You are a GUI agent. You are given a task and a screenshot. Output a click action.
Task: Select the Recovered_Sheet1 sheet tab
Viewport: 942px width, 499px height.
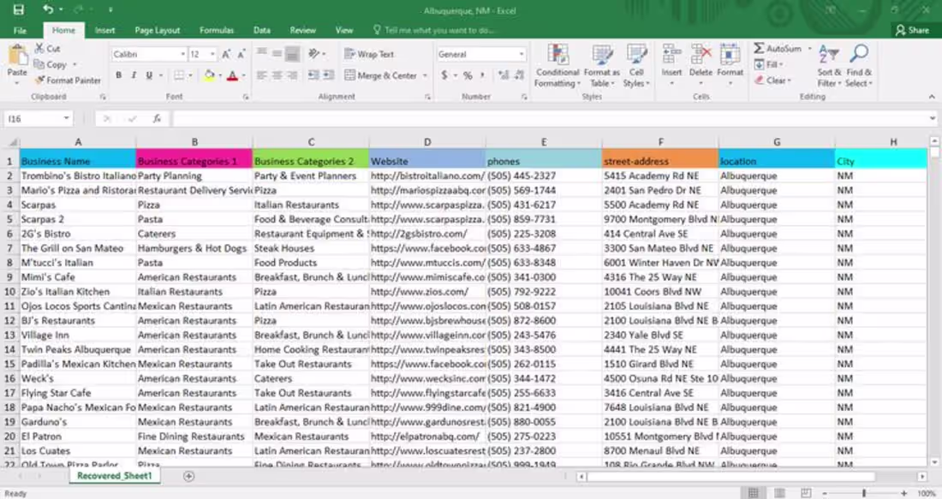[114, 476]
